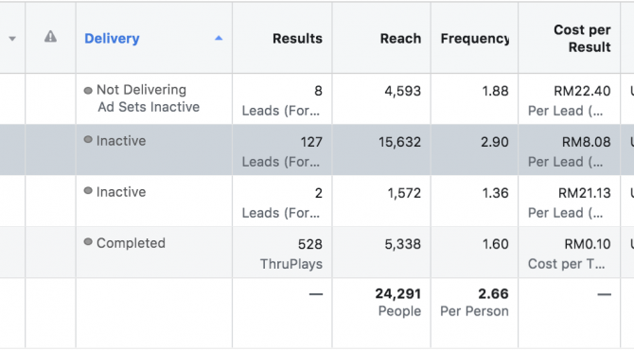Sort by the Reach column header

[400, 39]
